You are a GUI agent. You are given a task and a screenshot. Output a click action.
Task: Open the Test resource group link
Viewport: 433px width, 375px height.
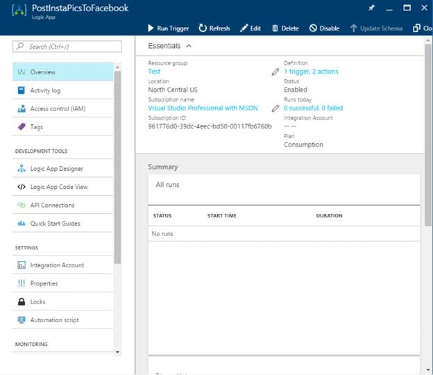[154, 72]
